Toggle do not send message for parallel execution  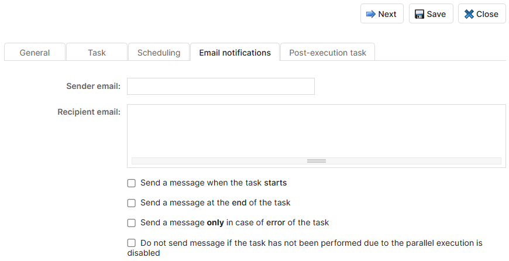132,243
